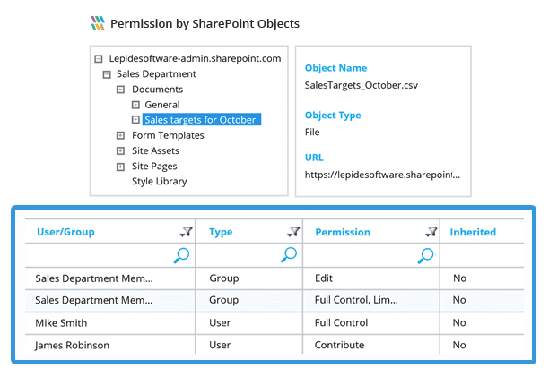
Task: Sort by the Permission column header
Action: click(343, 232)
